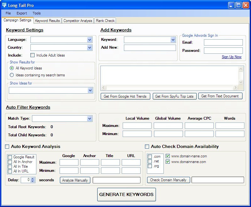Click the Analyze Manually button

click(x=75, y=180)
